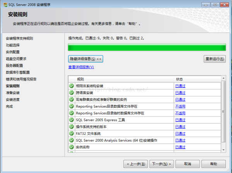The height and width of the screenshot is (173, 232).
Task: Click the 状态 column header
Action: click(197, 79)
